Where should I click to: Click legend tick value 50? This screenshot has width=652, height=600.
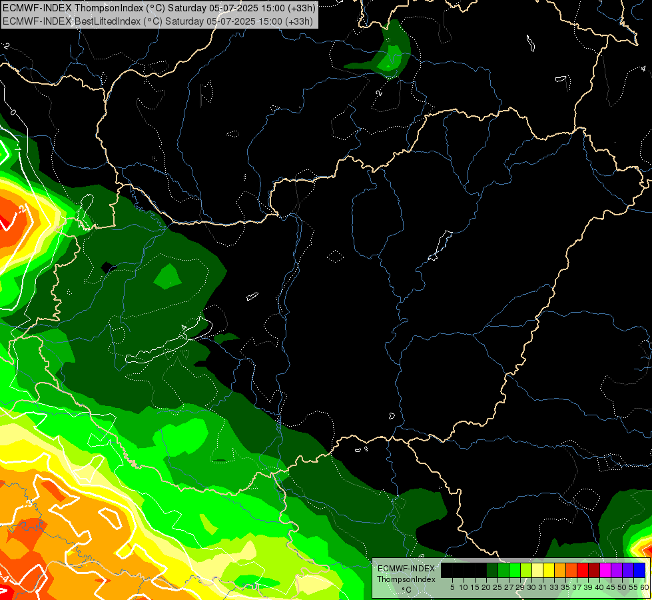[622, 587]
